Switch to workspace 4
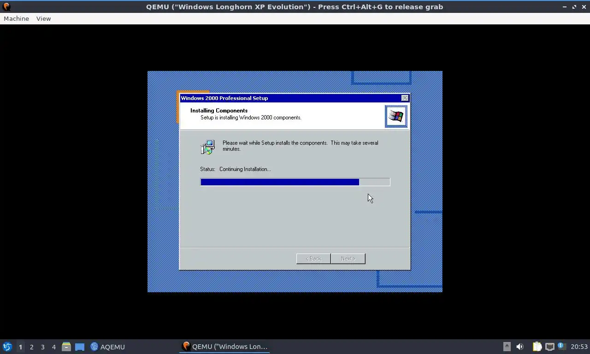Viewport: 590px width, 354px height. coord(53,347)
